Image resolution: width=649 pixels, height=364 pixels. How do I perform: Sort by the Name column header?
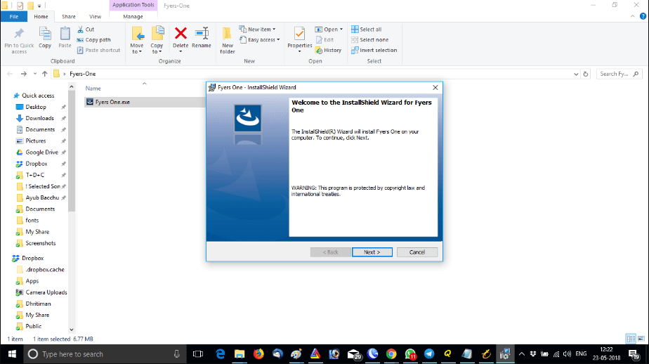[x=93, y=89]
